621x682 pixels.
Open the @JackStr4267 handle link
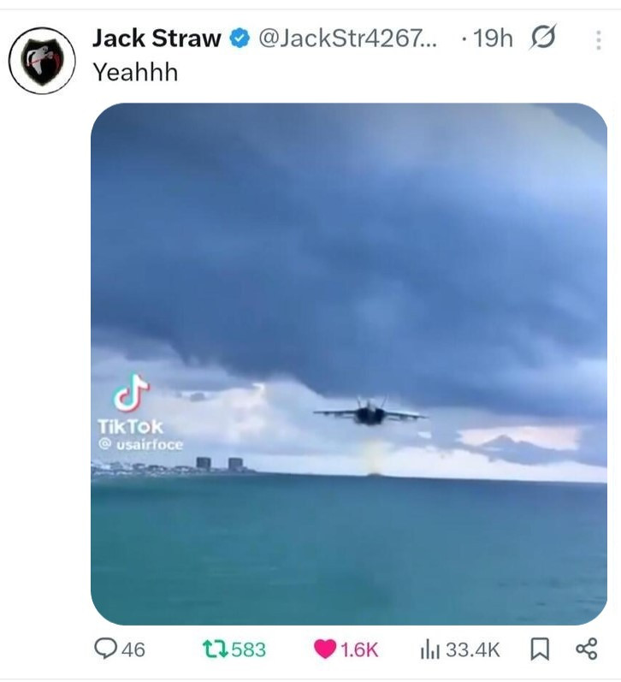click(x=347, y=39)
